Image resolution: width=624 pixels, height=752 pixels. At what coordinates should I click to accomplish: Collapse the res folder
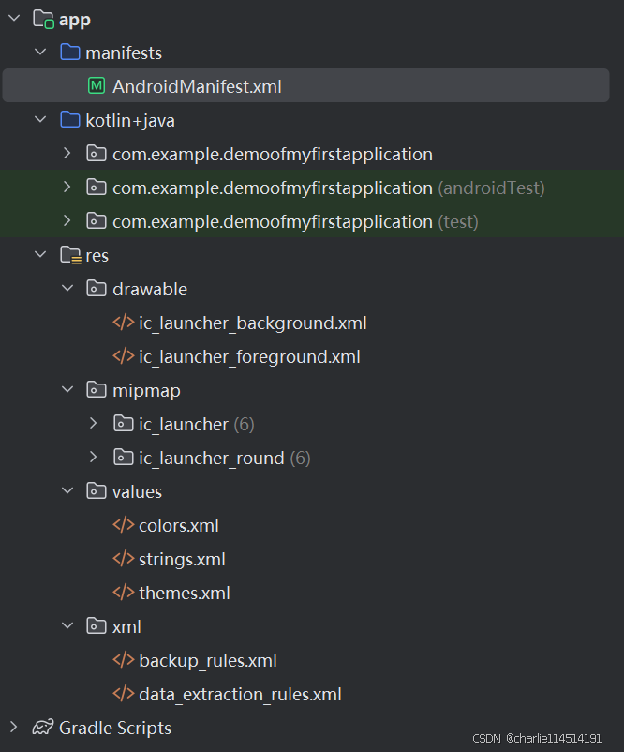click(40, 255)
